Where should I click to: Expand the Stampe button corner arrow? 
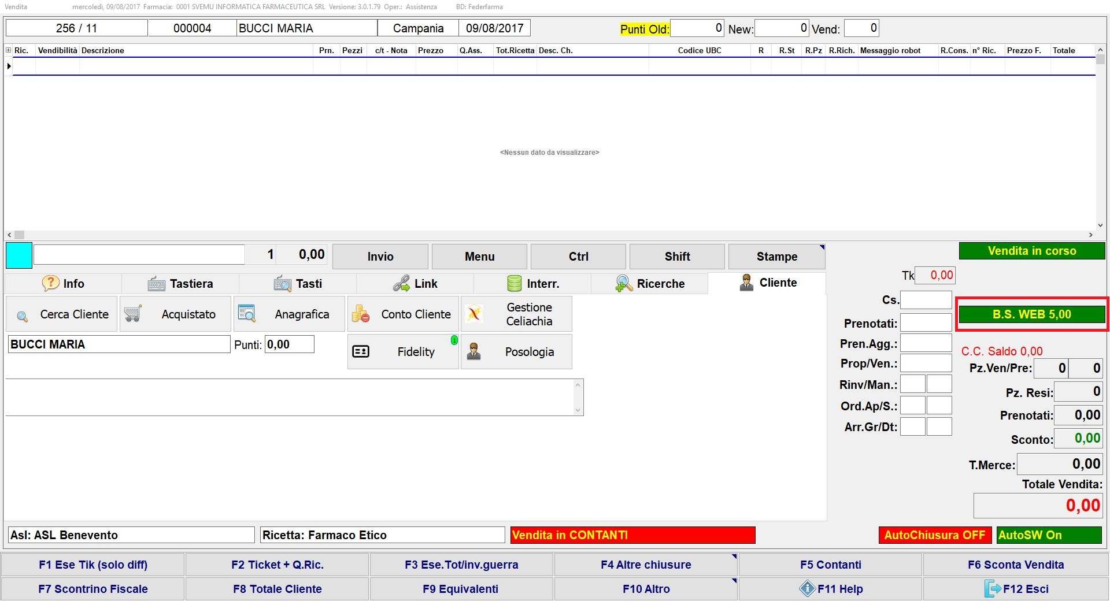822,248
